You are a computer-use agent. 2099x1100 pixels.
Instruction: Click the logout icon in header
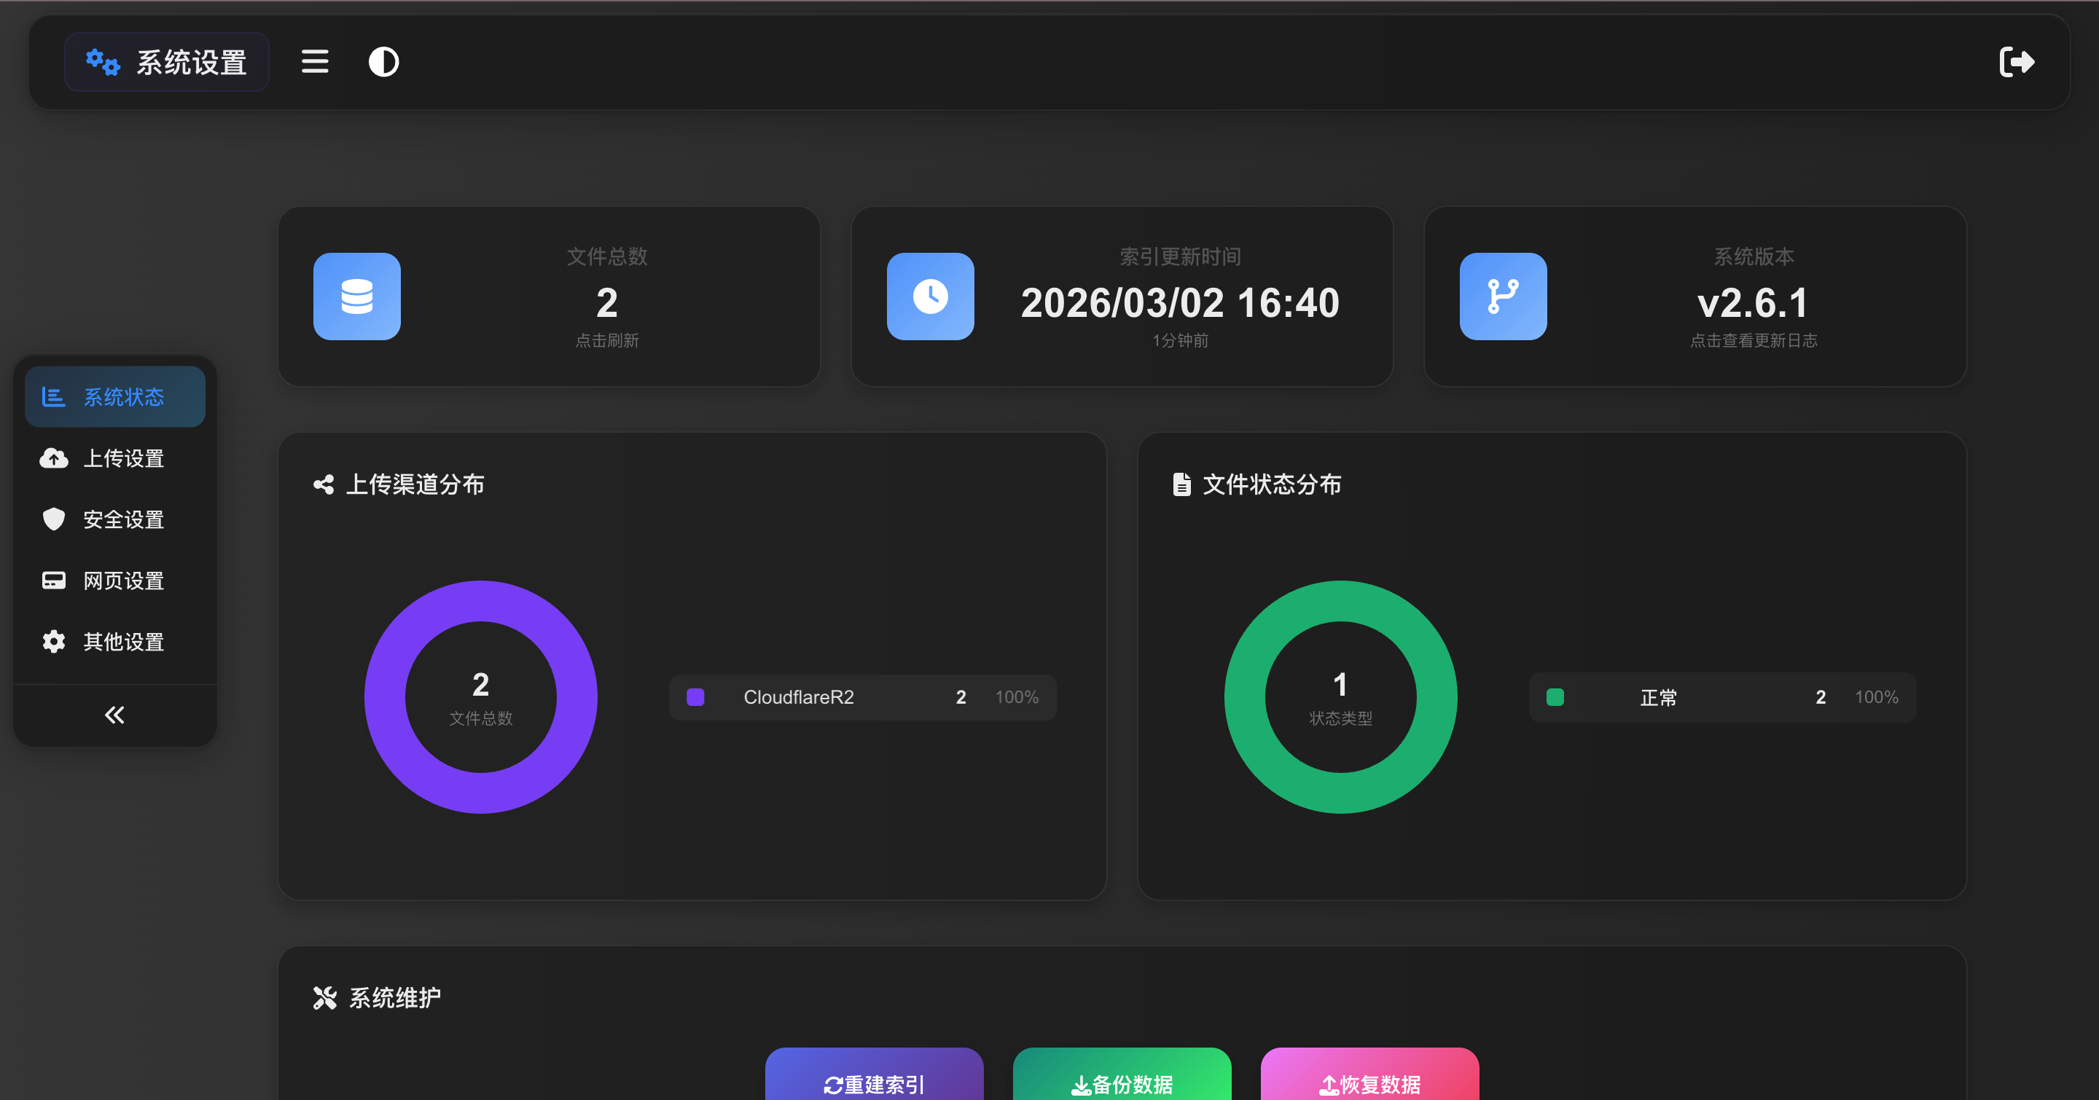2016,62
